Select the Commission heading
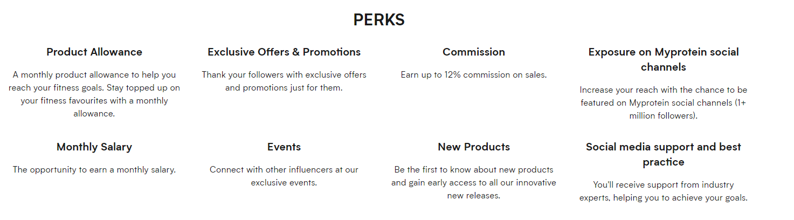Image resolution: width=794 pixels, height=220 pixels. tap(474, 52)
